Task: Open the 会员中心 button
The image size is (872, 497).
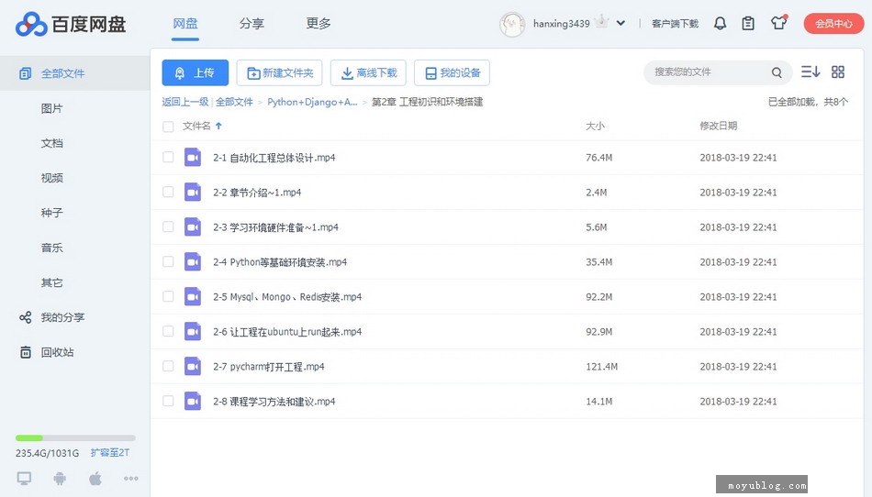Action: 833,23
